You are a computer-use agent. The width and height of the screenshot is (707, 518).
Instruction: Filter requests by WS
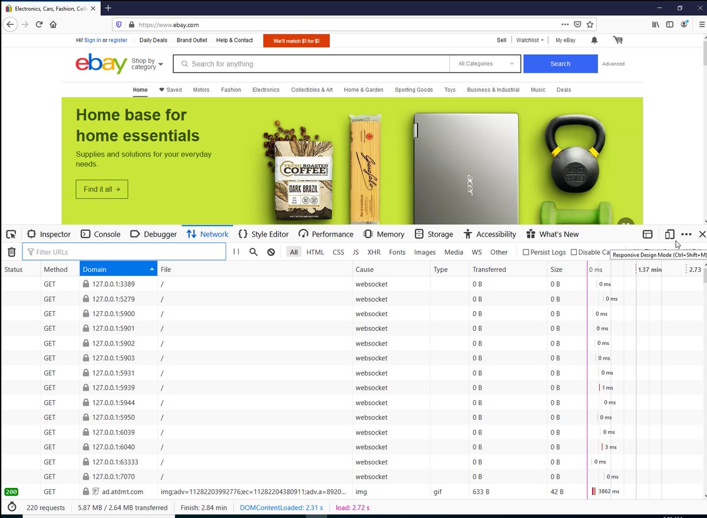click(x=477, y=252)
